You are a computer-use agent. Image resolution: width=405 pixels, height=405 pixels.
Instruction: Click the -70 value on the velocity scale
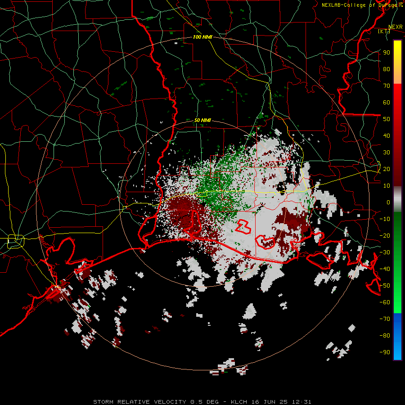click(385, 319)
